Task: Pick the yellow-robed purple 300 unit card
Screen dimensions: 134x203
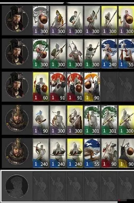Action: (x=58, y=20)
